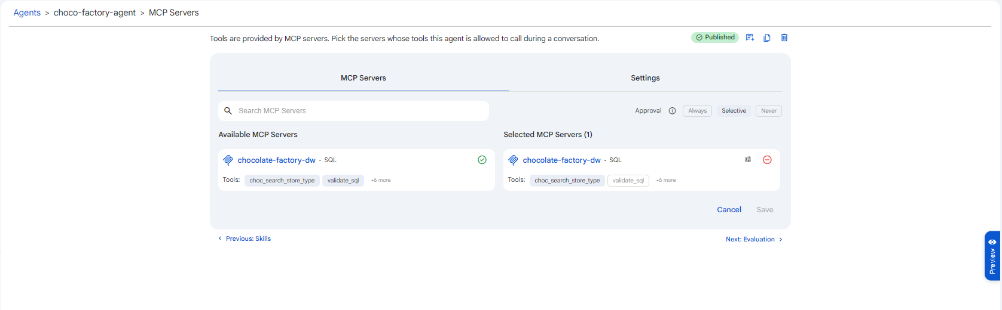Click the Selected MCP Servers (1) heading
Image resolution: width=1002 pixels, height=310 pixels.
pos(548,135)
